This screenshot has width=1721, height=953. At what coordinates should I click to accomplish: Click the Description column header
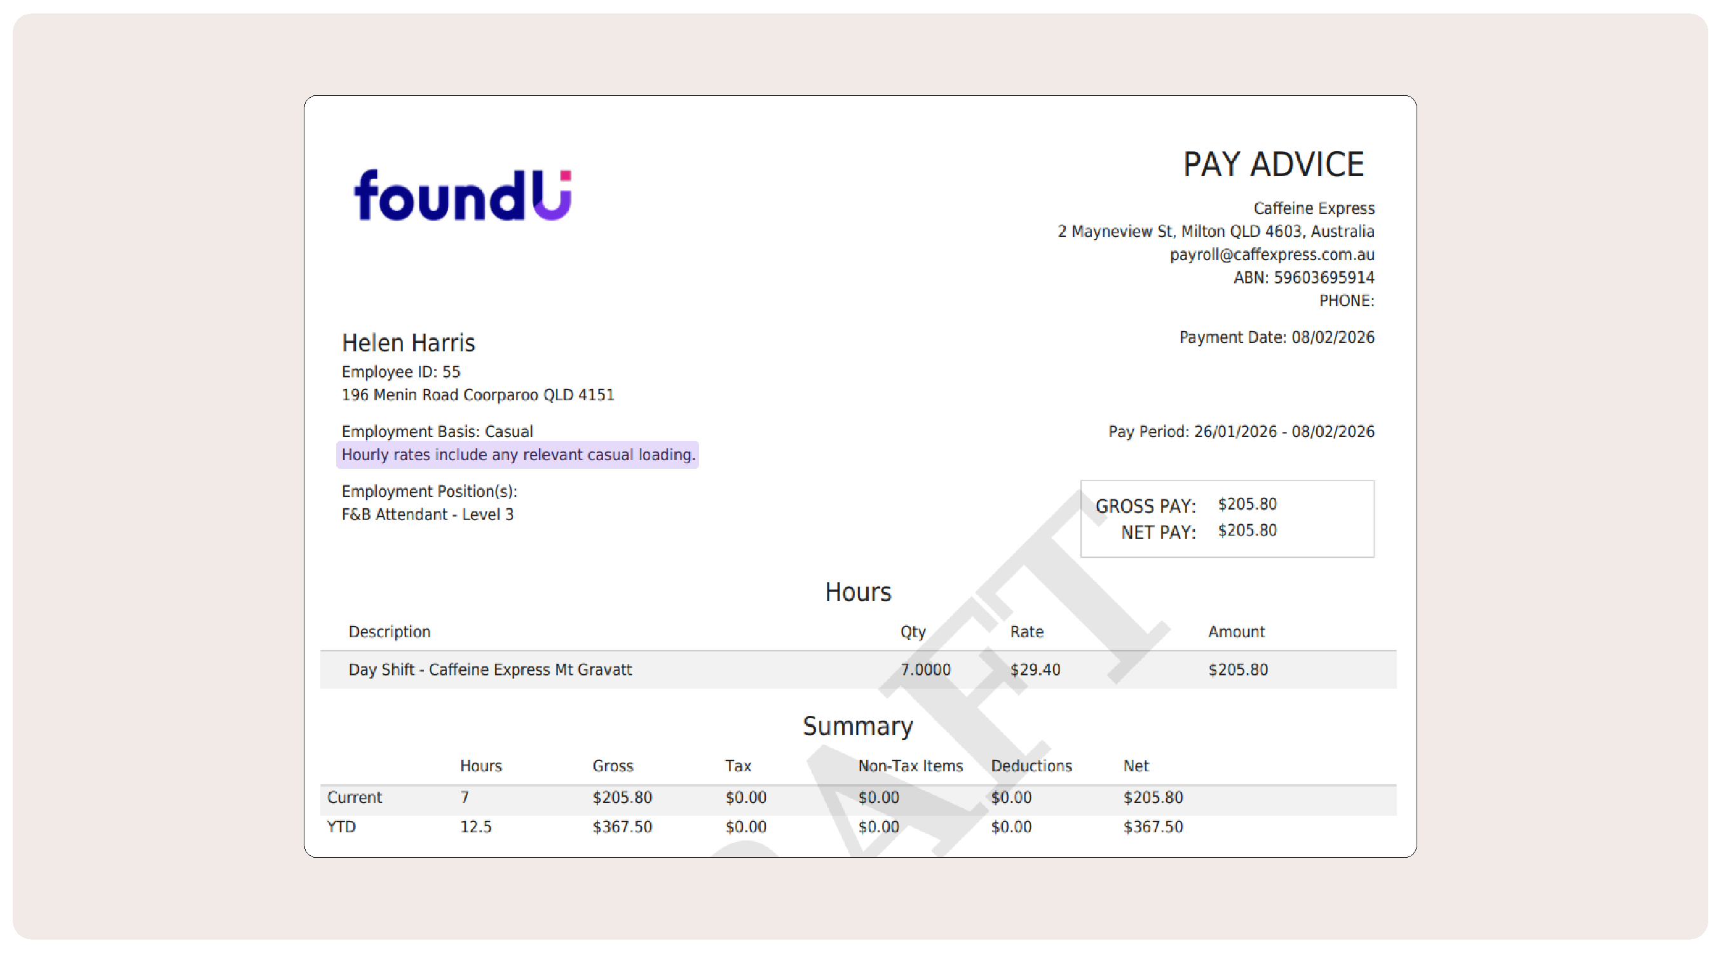[390, 632]
